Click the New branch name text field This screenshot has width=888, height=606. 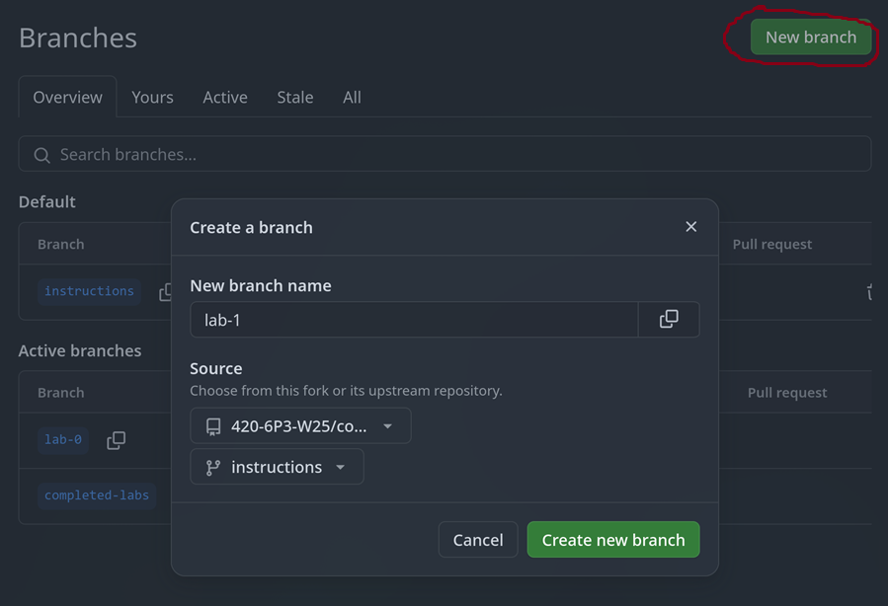[x=413, y=320]
